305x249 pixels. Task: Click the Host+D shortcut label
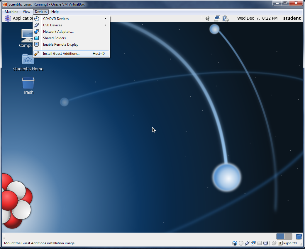pyautogui.click(x=99, y=54)
